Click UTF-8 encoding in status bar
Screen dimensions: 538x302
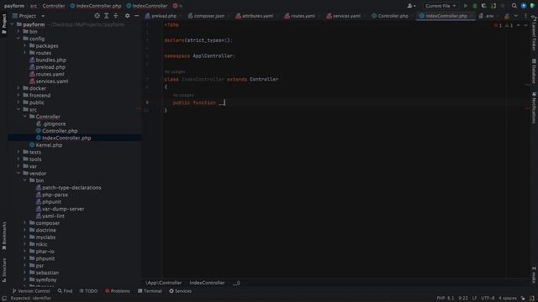(x=488, y=299)
